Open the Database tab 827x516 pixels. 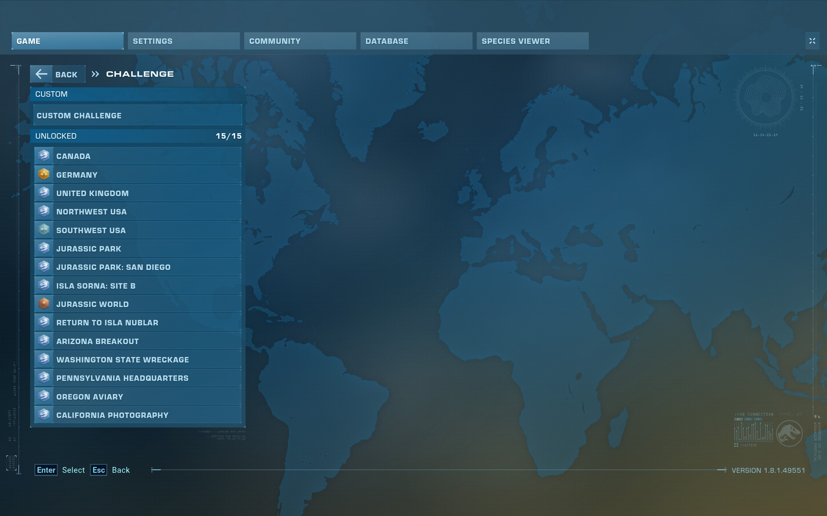point(416,41)
